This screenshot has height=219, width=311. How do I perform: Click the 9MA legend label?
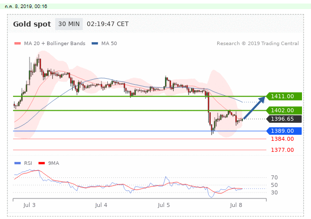(x=54, y=163)
